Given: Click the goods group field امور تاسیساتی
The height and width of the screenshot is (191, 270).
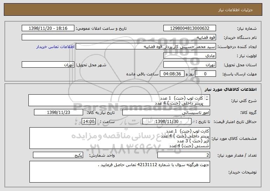Looking at the screenshot, I should [x=166, y=112].
